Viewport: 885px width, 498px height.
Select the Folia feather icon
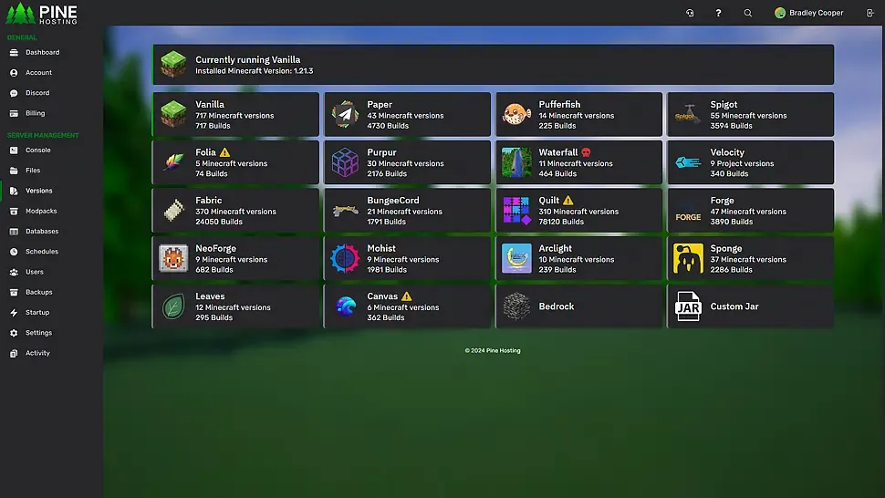pyautogui.click(x=173, y=162)
